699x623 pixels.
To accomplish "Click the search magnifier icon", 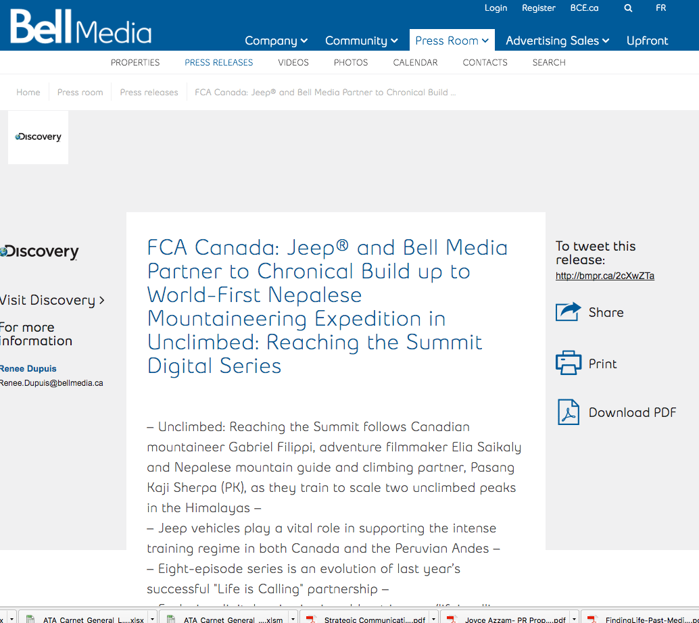I will coord(628,8).
